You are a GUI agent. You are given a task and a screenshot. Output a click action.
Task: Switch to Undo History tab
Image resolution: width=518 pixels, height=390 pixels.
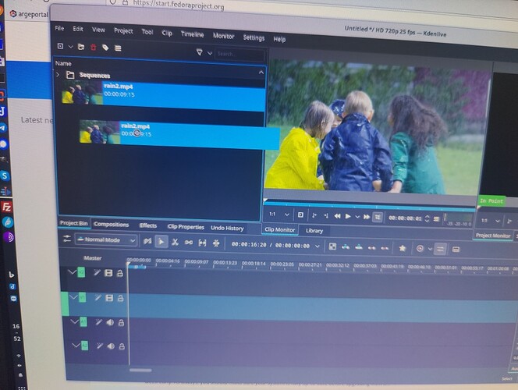click(227, 229)
